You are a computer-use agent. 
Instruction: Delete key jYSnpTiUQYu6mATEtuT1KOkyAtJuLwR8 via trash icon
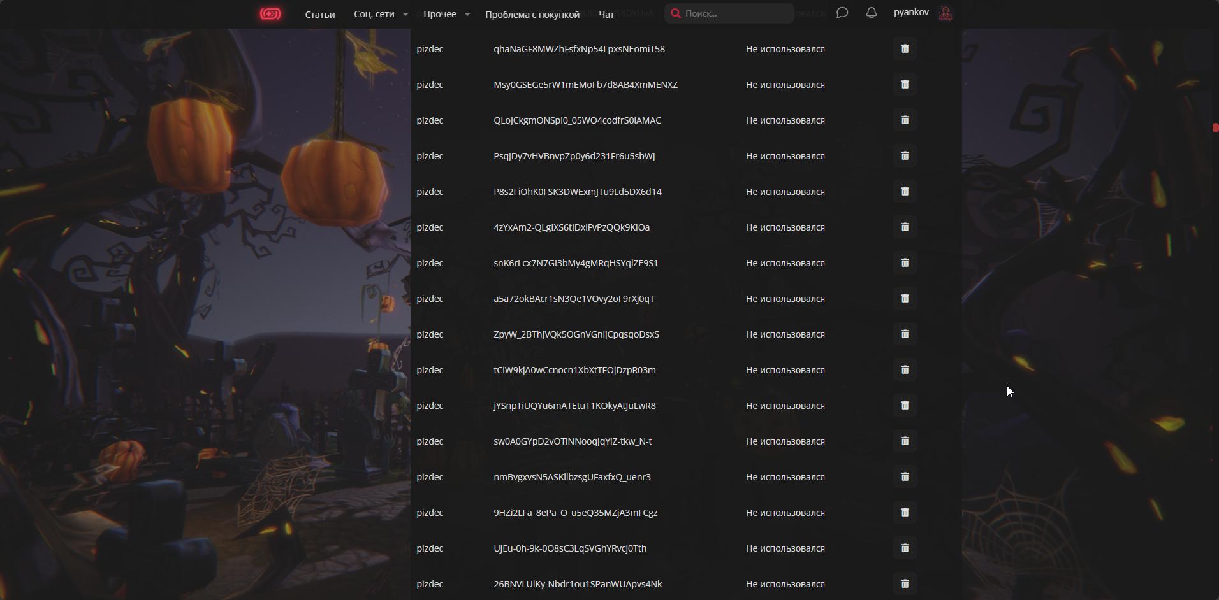(x=905, y=406)
